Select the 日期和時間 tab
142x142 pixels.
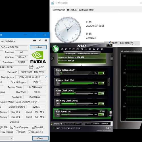click(59, 10)
